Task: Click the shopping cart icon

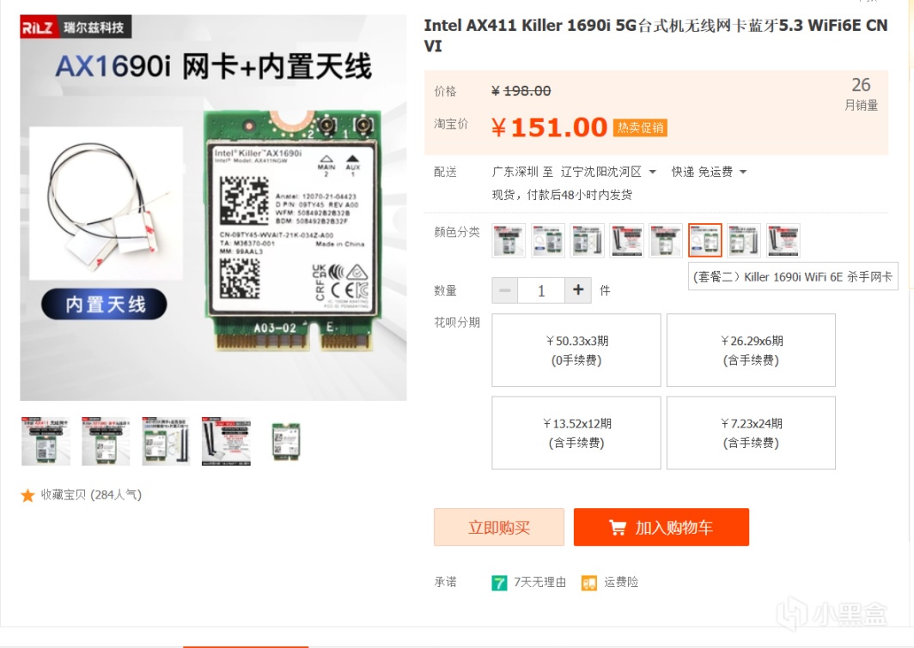Action: coord(618,528)
